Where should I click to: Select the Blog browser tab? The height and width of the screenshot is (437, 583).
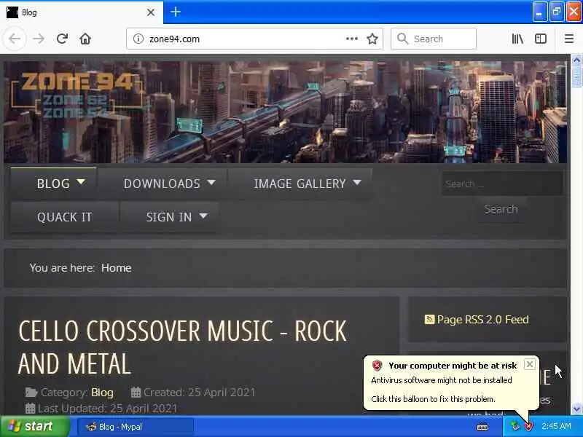(x=82, y=12)
